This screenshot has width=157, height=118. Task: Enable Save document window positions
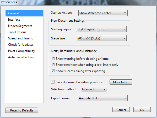click(53, 82)
